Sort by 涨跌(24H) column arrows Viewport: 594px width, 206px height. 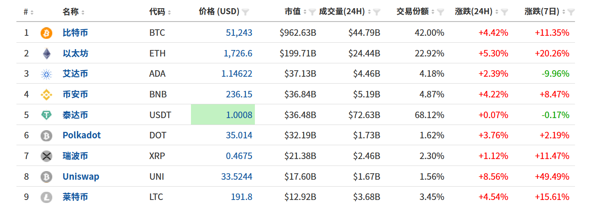point(497,12)
